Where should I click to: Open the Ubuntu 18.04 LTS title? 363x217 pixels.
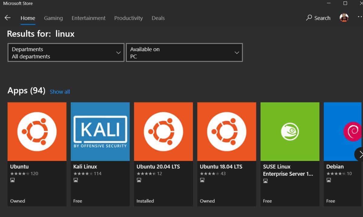[x=221, y=167]
